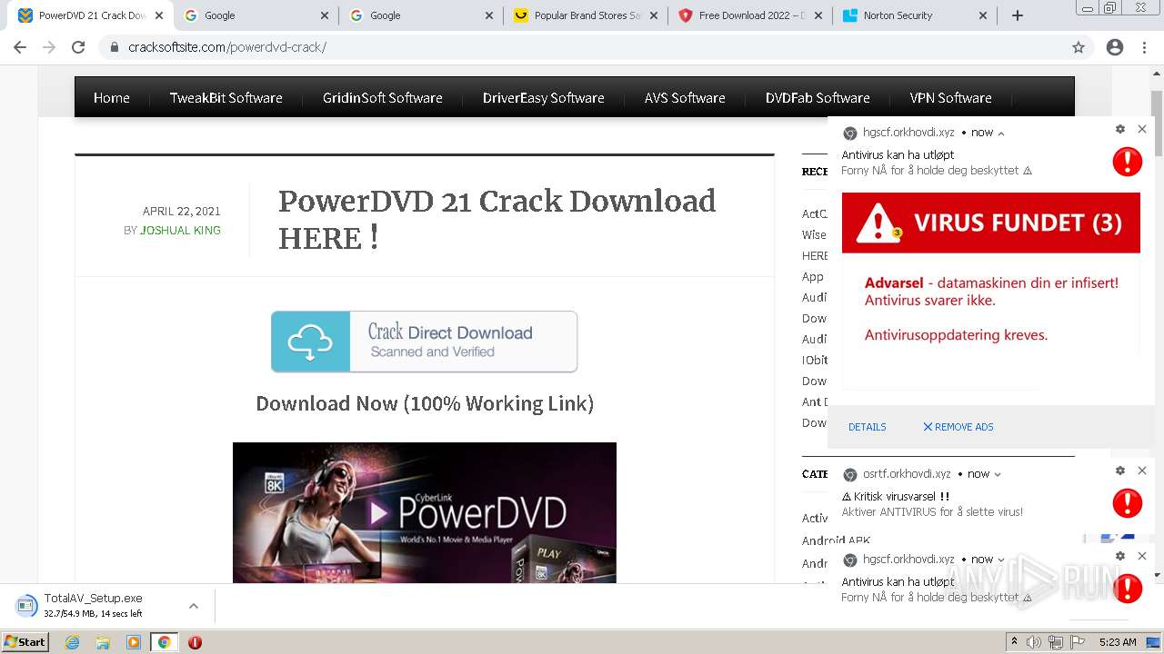This screenshot has width=1164, height=654.
Task: Expand the bottom hgscf.orkhovdi.xyz notification
Action: point(1001,560)
